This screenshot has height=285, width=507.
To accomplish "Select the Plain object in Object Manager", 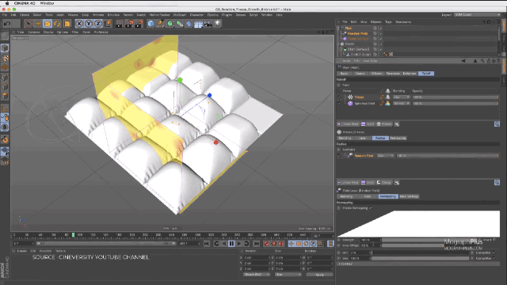I will (x=349, y=28).
